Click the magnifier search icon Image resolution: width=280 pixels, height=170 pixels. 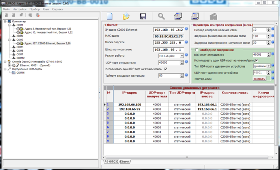click(x=161, y=16)
